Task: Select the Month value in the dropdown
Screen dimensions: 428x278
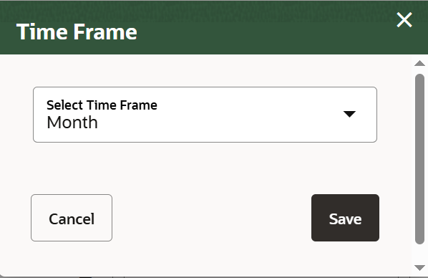Action: 72,123
